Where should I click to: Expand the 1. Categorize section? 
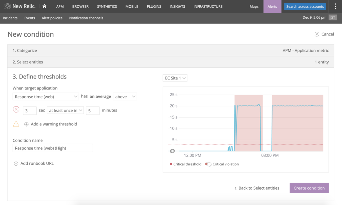click(x=171, y=50)
